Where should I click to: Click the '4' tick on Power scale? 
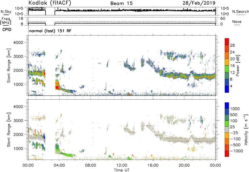[x=231, y=86]
